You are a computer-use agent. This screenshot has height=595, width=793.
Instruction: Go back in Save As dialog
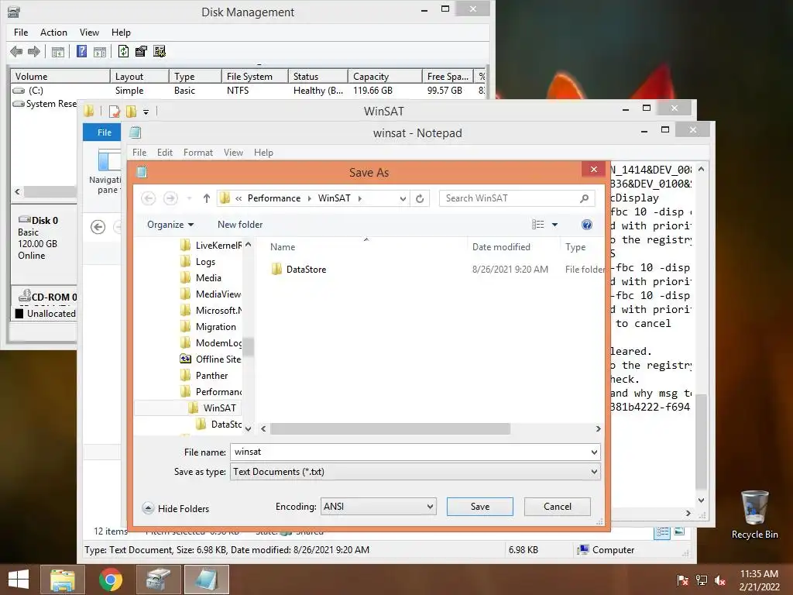click(148, 198)
